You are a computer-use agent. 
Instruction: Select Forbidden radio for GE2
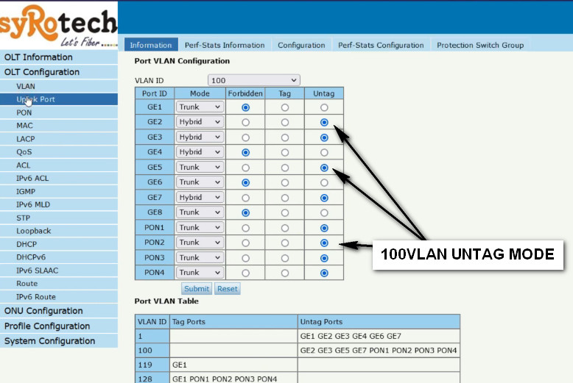(x=245, y=122)
